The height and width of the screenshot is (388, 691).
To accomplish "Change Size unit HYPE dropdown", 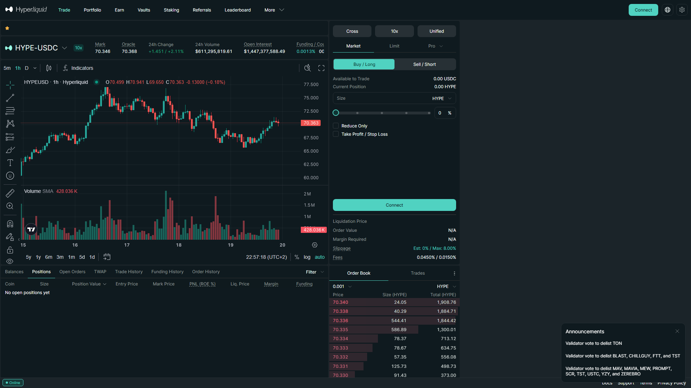I will click(x=442, y=98).
